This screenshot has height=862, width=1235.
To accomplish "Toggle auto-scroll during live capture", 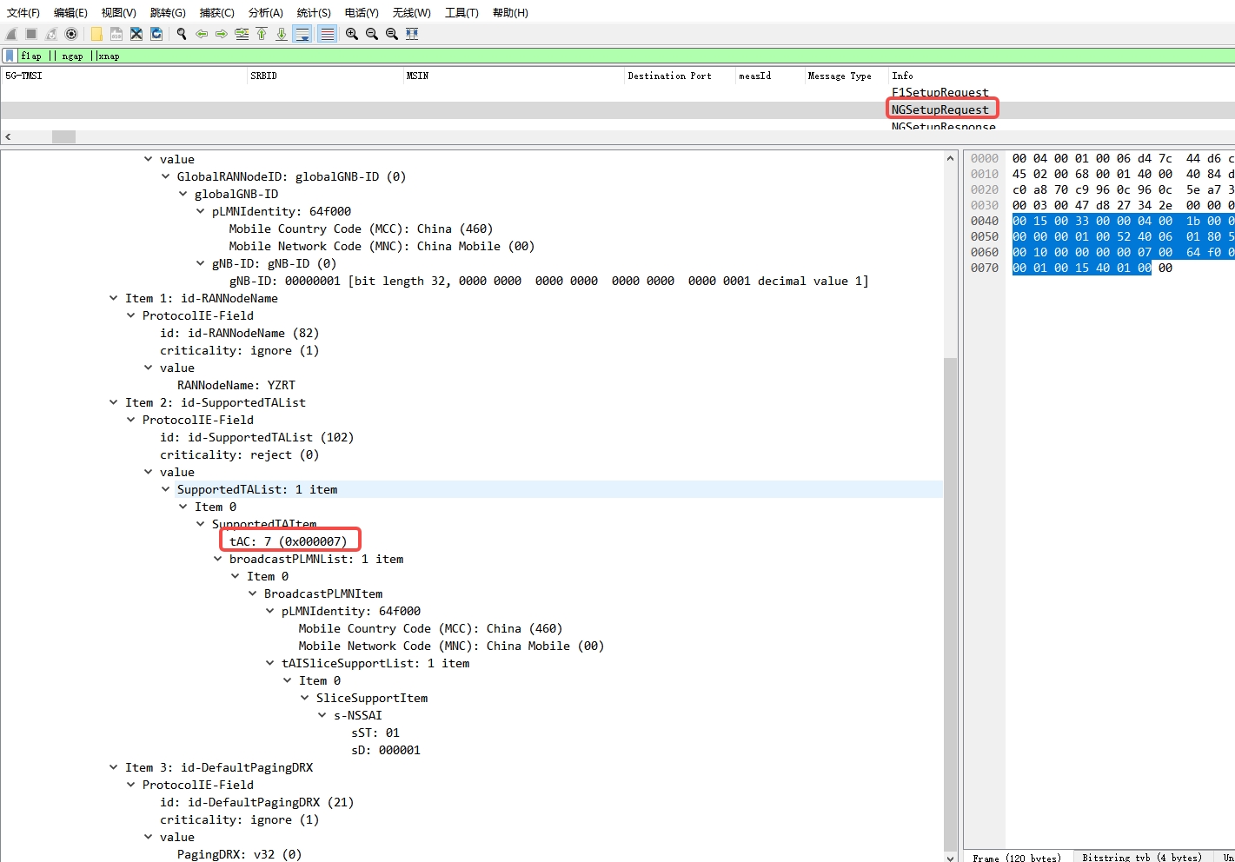I will coord(302,34).
